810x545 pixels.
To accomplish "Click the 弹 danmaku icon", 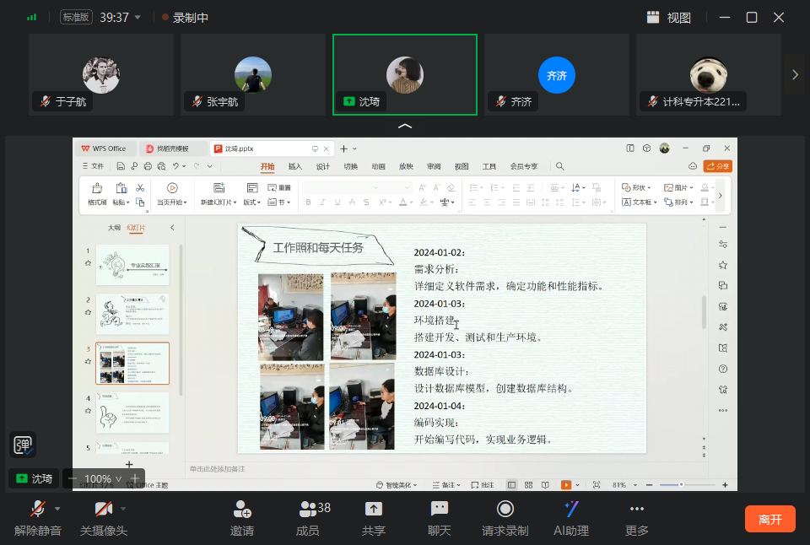I will pyautogui.click(x=23, y=445).
